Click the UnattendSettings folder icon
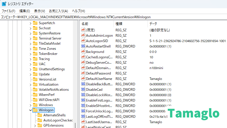This screenshot has height=128, width=227. (x=35, y=69)
